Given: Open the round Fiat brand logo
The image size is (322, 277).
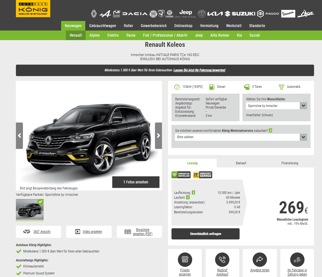Looking at the screenshot, I should (x=153, y=14).
